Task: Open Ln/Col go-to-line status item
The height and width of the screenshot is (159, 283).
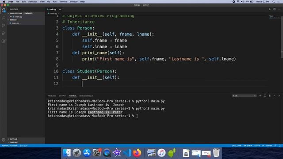Action: (x=237, y=145)
